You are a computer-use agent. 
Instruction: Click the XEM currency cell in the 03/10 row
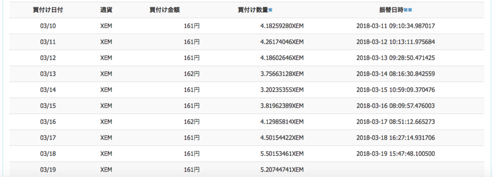tap(106, 26)
